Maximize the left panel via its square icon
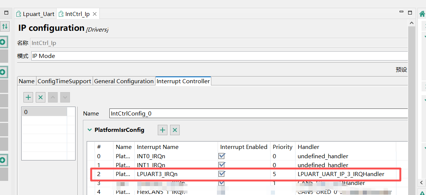Viewport: 426px width, 195px height. 7,13
